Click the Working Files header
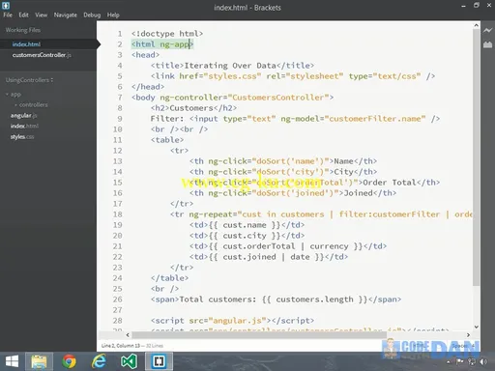This screenshot has width=495, height=371. pos(23,30)
